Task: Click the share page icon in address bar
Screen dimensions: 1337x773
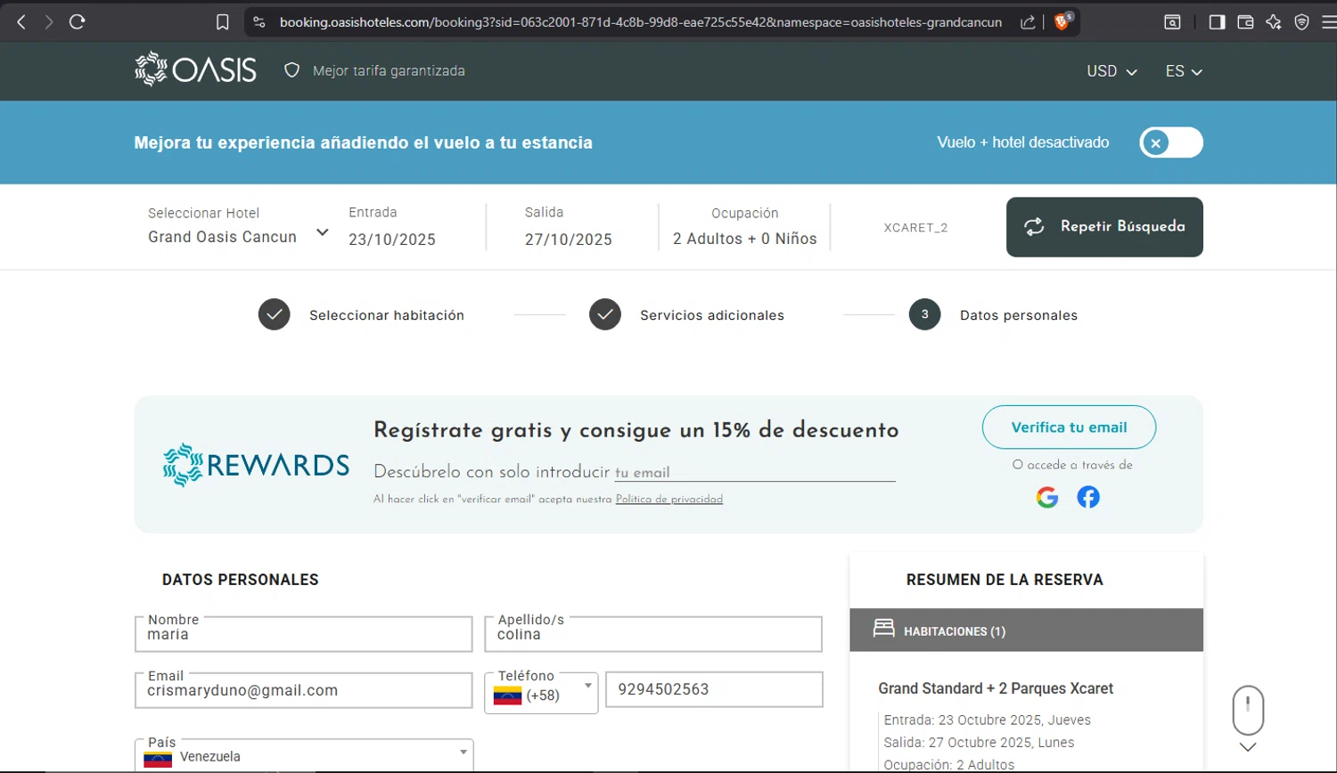Action: click(1028, 22)
